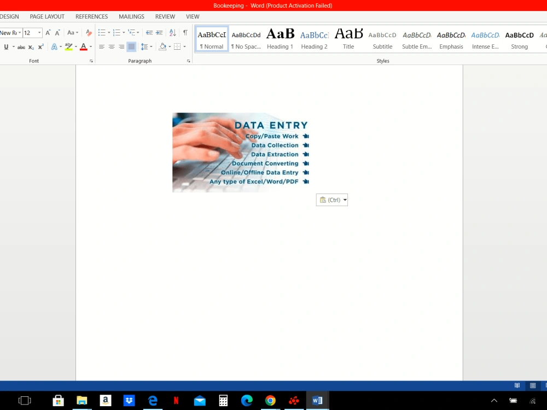
Task: Apply paragraph shading with paint bucket
Action: pos(162,46)
